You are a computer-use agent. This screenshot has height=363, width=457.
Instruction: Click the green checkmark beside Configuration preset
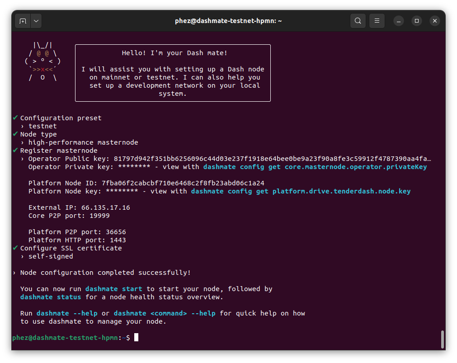click(14, 118)
